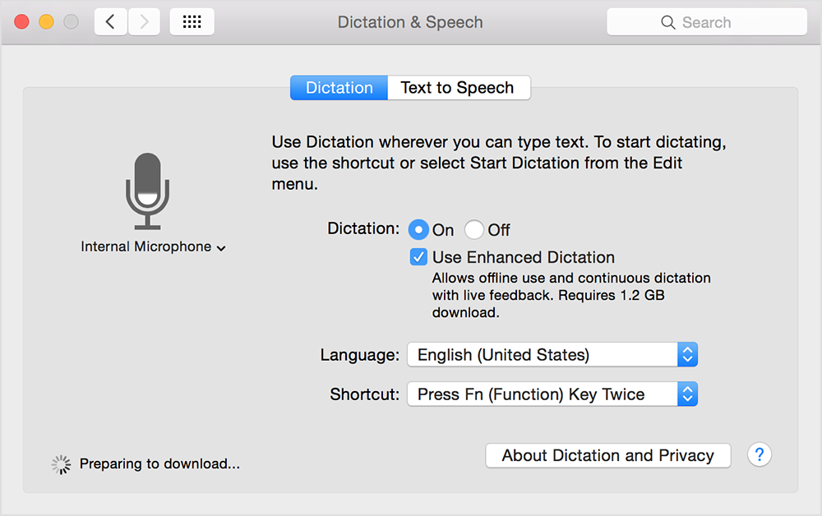822x516 pixels.
Task: Expand the Internal Microphone source menu
Action: click(x=153, y=247)
